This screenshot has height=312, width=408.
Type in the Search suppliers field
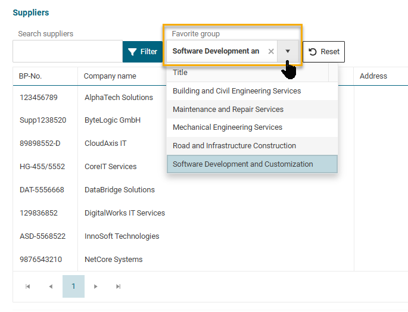point(67,52)
